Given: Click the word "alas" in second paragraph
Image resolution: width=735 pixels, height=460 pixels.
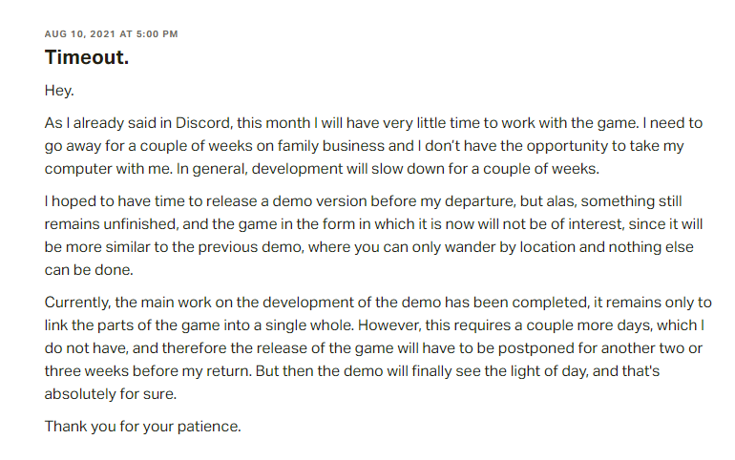Looking at the screenshot, I should coord(540,202).
